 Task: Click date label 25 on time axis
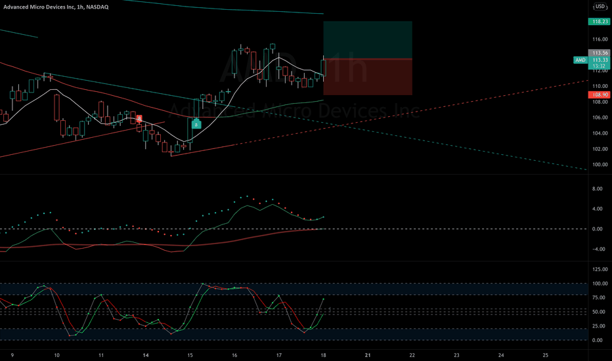[546, 355]
